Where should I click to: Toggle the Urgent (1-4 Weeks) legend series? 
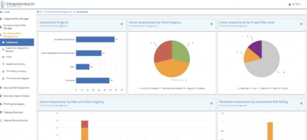point(194,88)
